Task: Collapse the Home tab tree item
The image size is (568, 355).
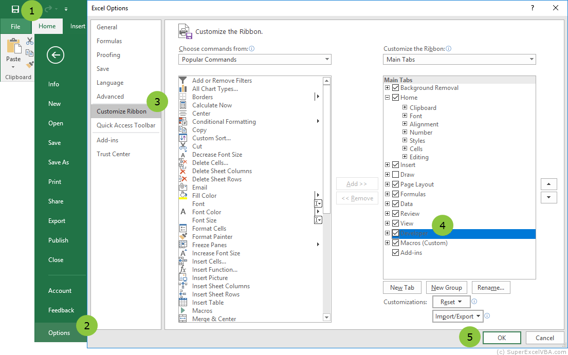Action: 387,97
